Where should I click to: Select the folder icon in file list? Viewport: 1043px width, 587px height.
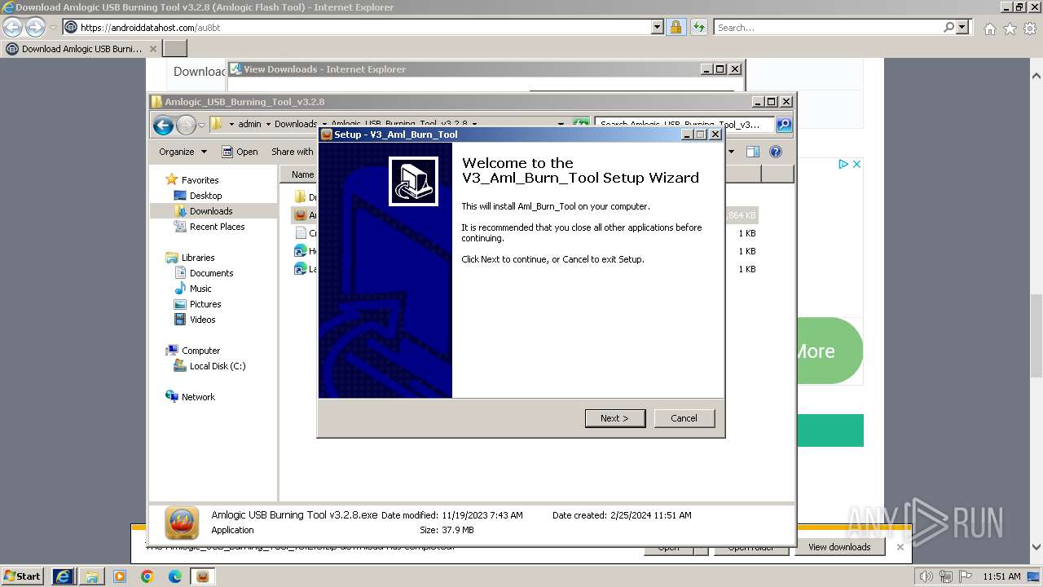click(x=301, y=197)
